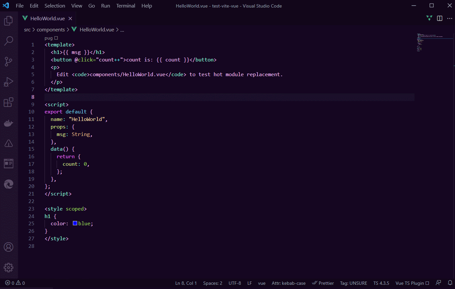Split the editor to the right

coord(440,18)
